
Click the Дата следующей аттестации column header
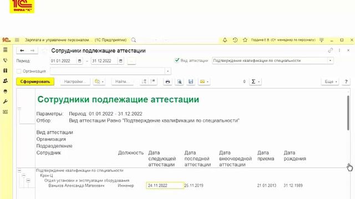[x=162, y=159]
